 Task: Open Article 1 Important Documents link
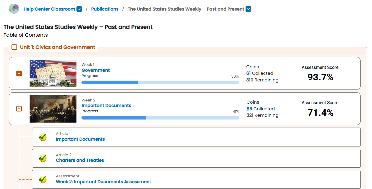pos(80,139)
